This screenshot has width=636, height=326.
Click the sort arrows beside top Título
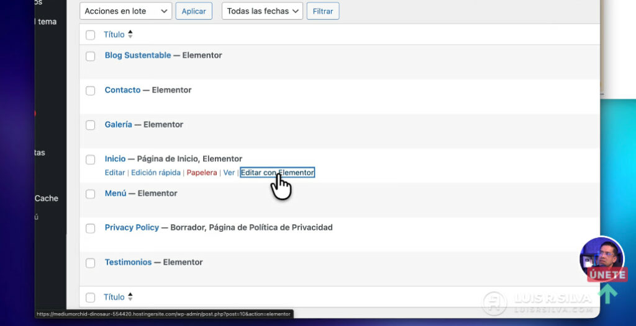tap(130, 35)
